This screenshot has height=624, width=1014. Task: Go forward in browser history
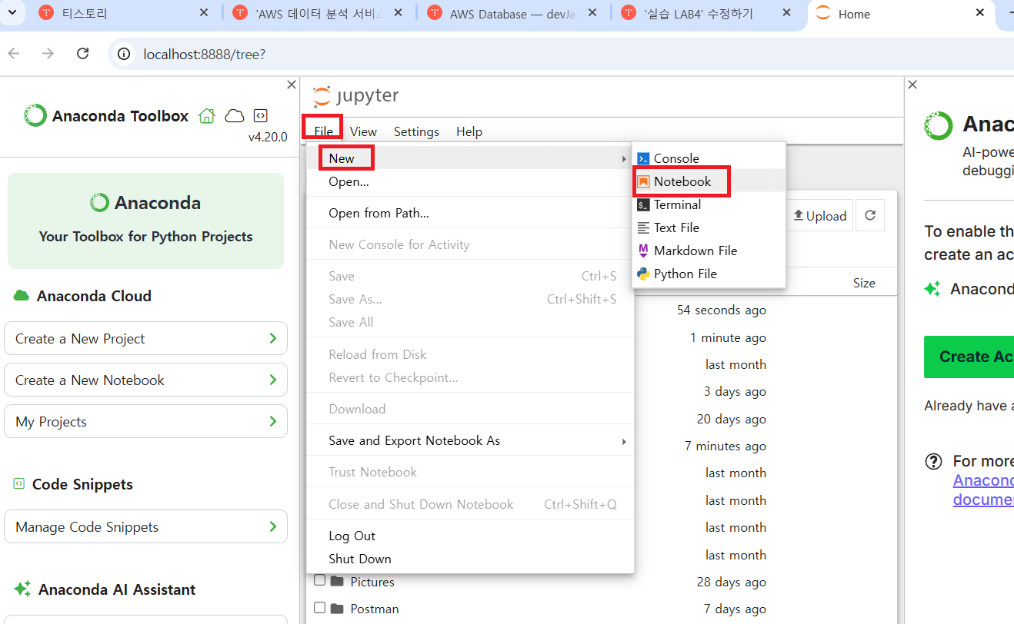[x=48, y=54]
